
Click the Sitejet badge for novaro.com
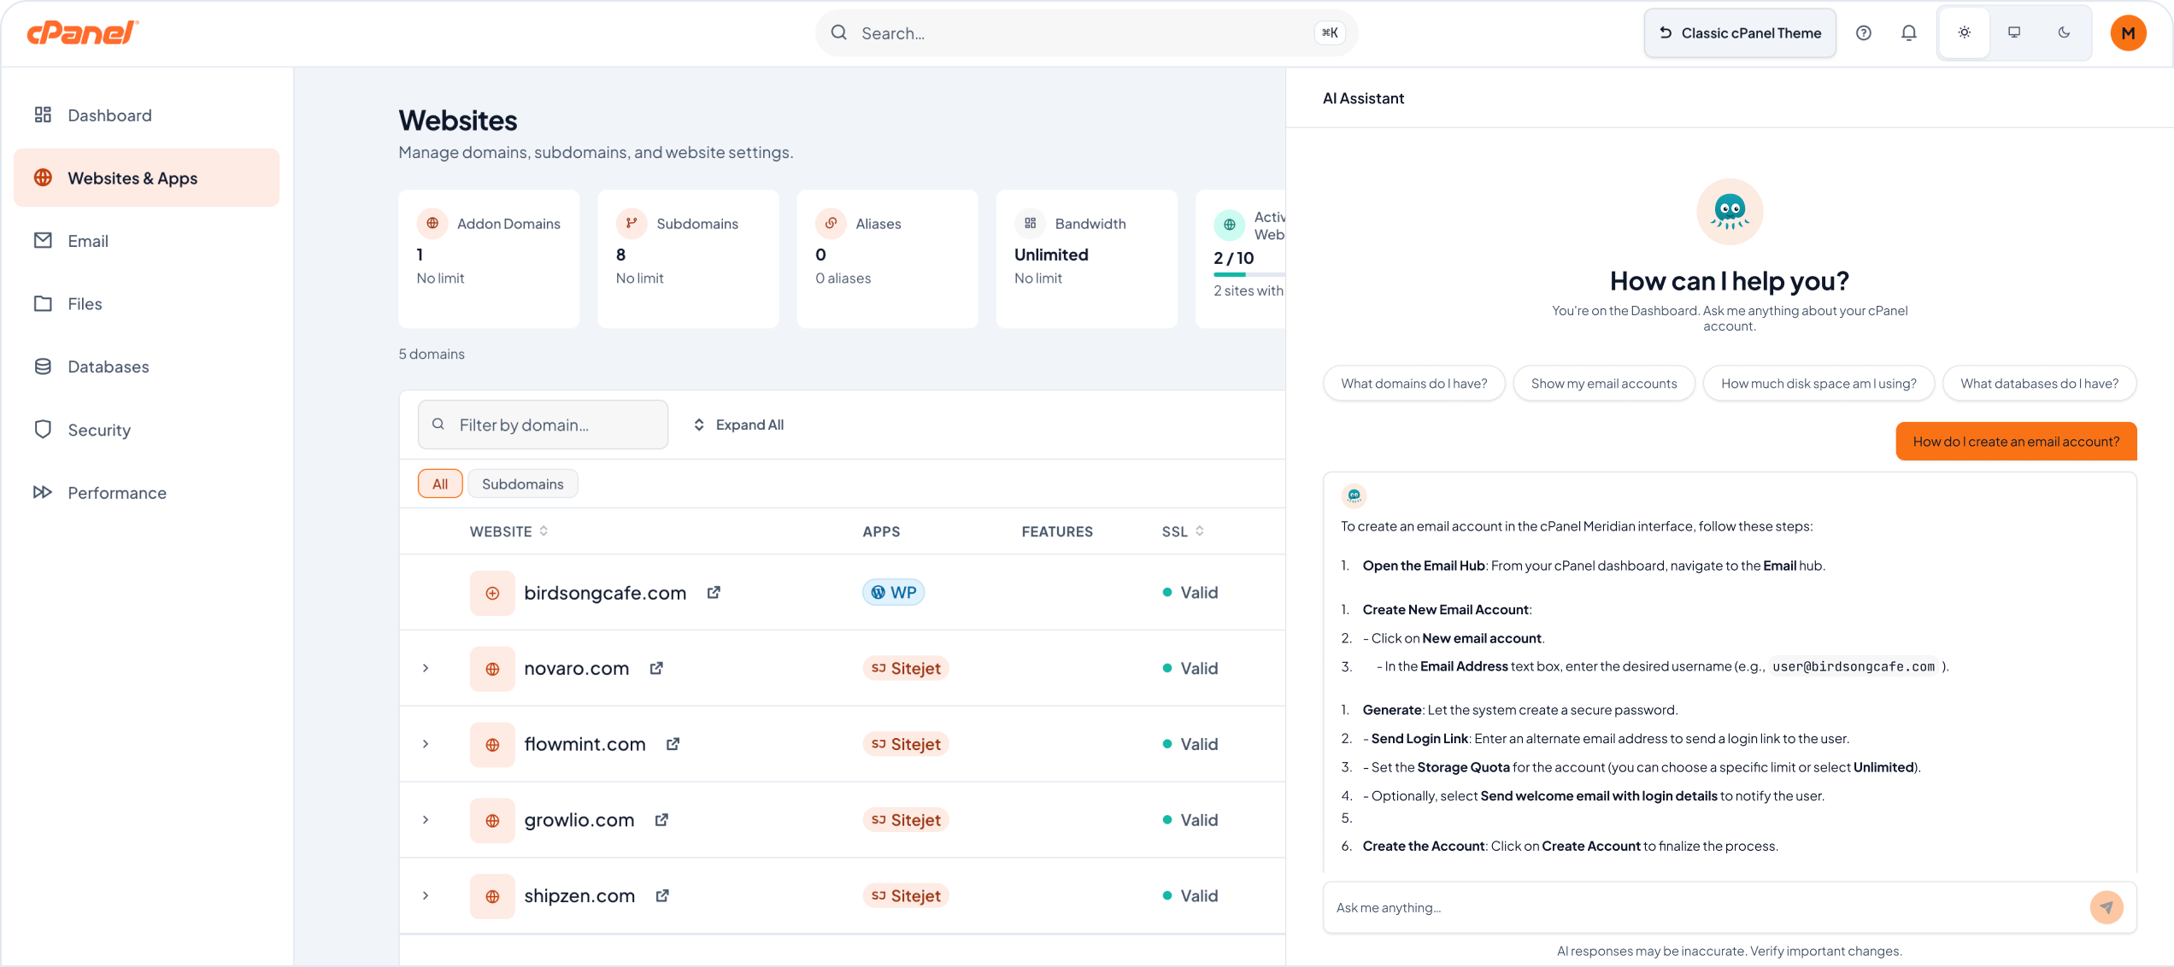point(906,668)
